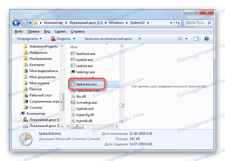Click the file list vertical scrollbar thumb

coord(122,105)
